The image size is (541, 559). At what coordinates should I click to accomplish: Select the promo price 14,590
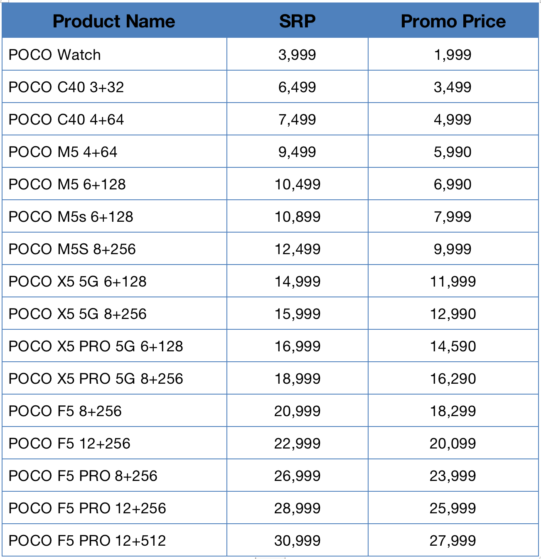coord(453,346)
